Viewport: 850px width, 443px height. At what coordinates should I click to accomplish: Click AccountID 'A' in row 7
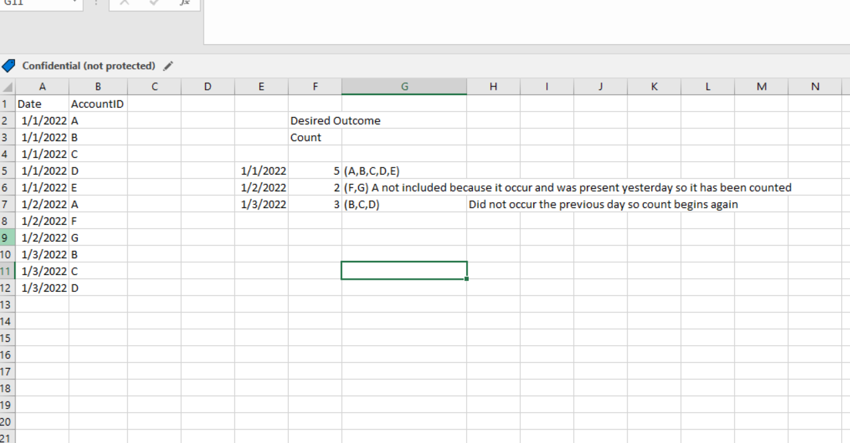tap(98, 204)
